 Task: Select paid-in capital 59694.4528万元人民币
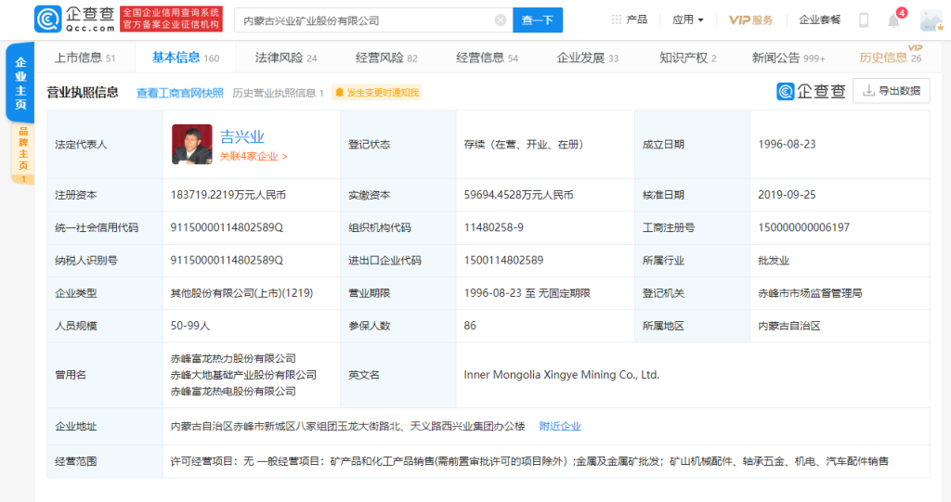[518, 195]
